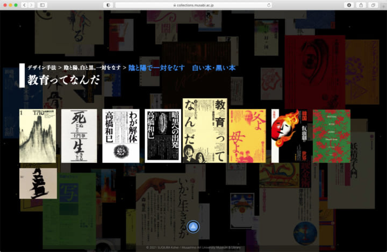This screenshot has height=252, width=387.
Task: Click the yellow minimize window button
Action: pyautogui.click(x=10, y=5)
